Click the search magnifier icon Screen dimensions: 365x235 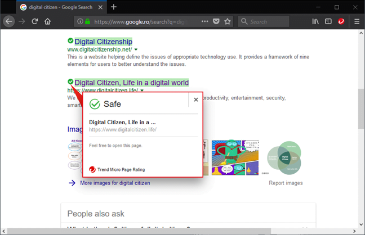click(244, 21)
